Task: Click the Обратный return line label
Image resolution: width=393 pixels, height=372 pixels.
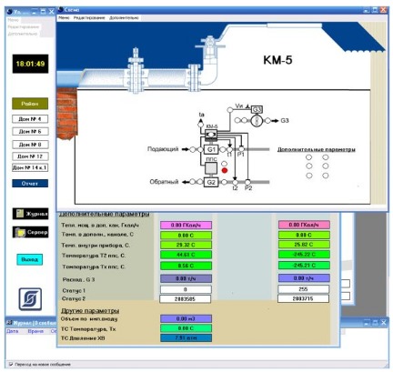Action: coord(164,182)
